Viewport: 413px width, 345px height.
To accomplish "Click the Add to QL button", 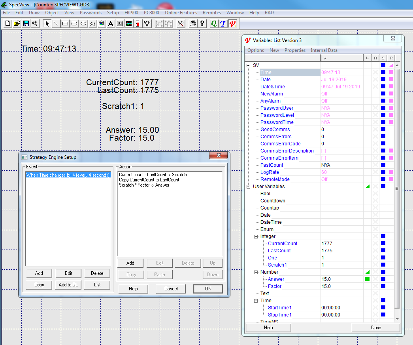I will (x=68, y=284).
